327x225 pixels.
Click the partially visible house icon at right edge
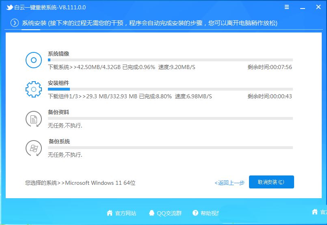pos(315,212)
